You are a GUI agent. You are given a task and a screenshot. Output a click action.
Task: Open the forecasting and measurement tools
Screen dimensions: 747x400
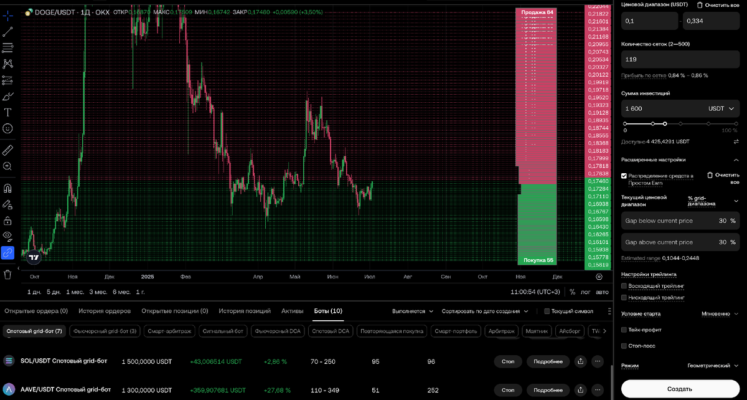coord(7,80)
